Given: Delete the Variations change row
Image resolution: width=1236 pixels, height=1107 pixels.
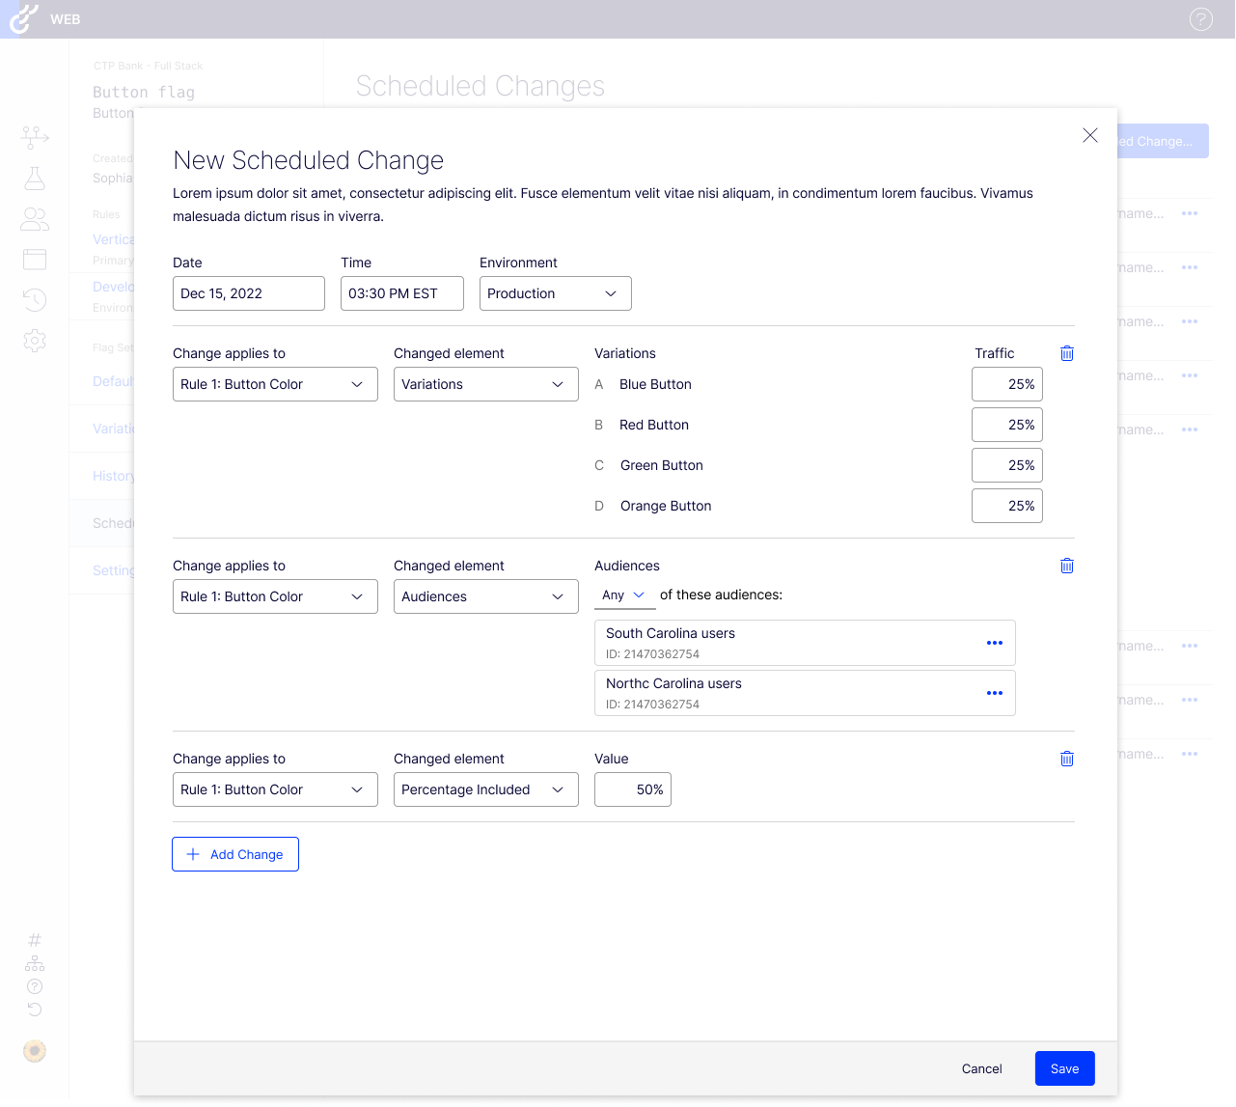Looking at the screenshot, I should (x=1067, y=353).
